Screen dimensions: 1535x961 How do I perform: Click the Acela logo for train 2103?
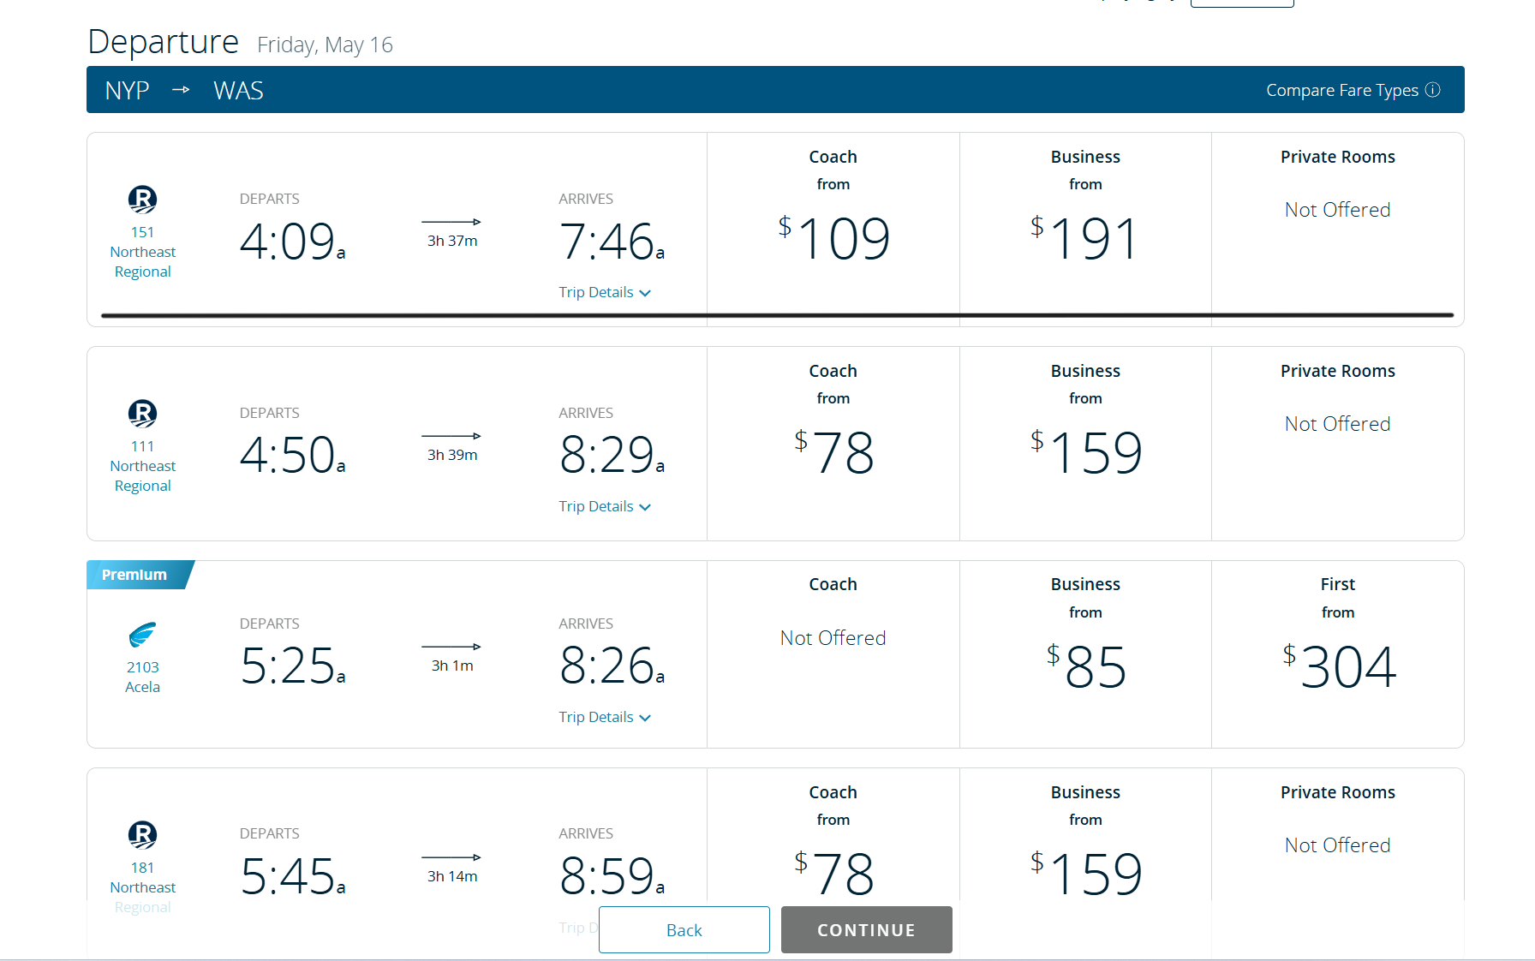tap(142, 635)
